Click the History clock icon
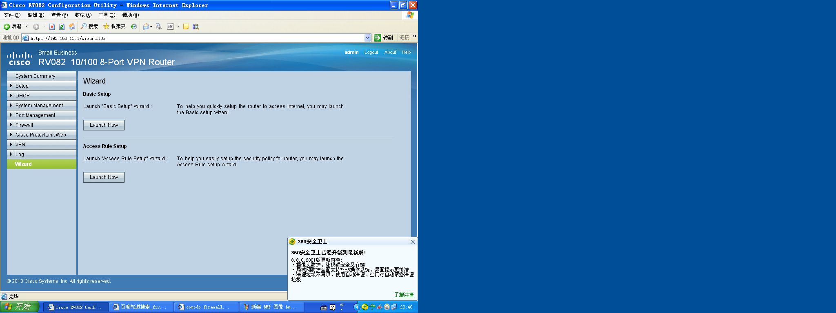Screen dimensions: 836x313 point(133,26)
